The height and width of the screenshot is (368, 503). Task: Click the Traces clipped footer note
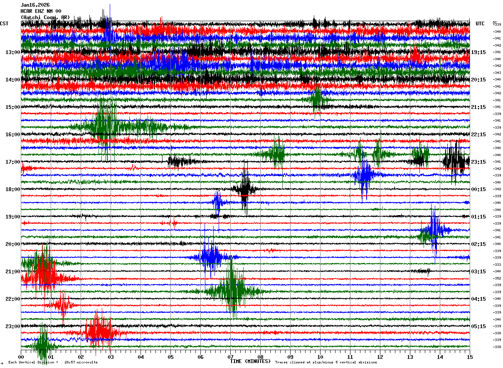point(326,363)
